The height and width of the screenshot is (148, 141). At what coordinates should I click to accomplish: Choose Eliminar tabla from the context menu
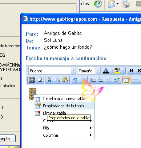coord(64,113)
